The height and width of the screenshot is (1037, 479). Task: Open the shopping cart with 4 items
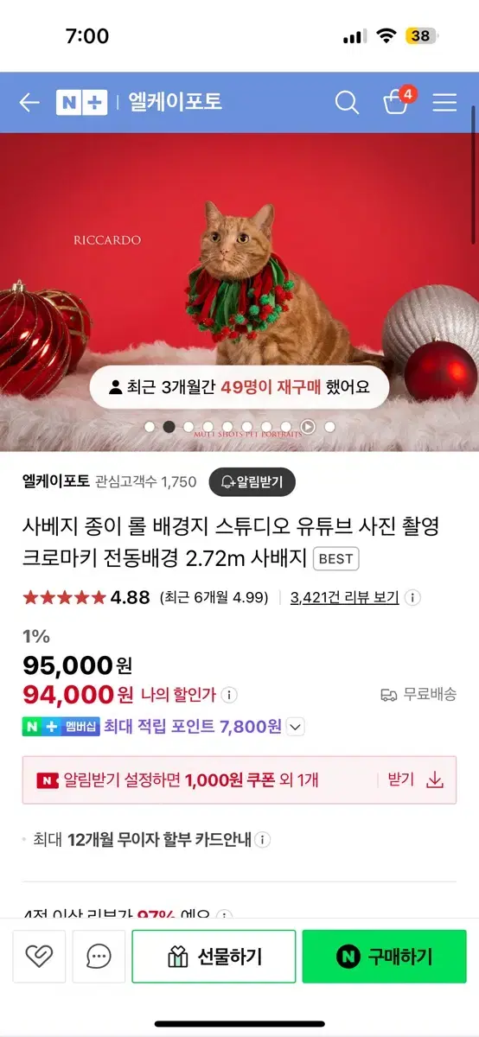pyautogui.click(x=398, y=101)
